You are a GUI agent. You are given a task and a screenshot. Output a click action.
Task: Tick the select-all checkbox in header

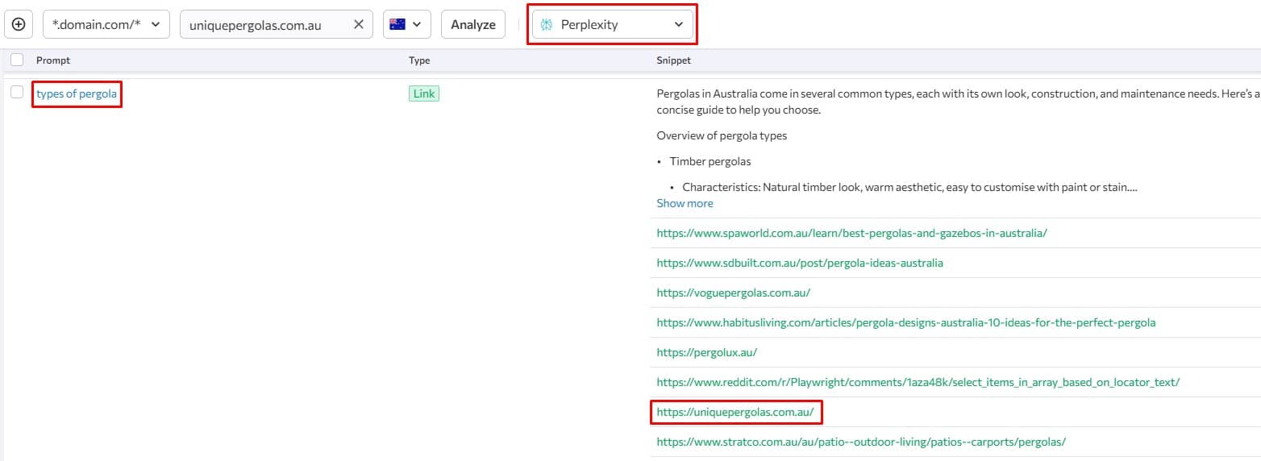pyautogui.click(x=17, y=60)
